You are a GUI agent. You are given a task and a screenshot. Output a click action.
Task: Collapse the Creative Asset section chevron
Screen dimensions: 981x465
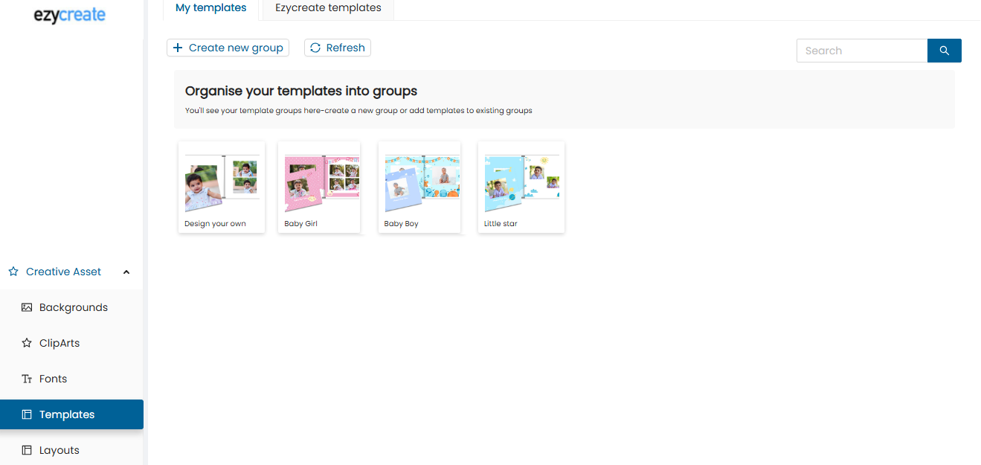(126, 272)
